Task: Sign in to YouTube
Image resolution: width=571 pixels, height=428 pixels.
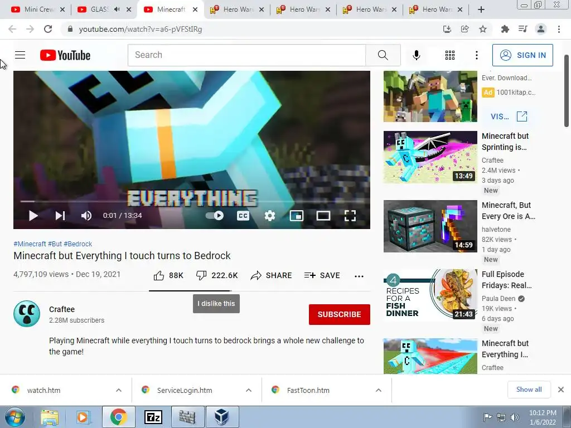Action: click(522, 55)
